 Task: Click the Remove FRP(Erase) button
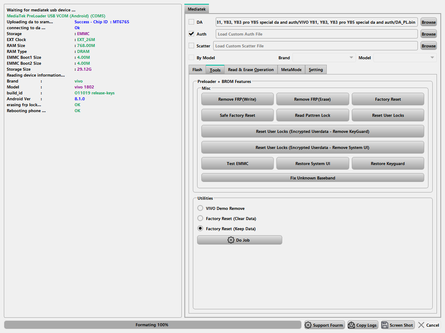click(x=312, y=99)
